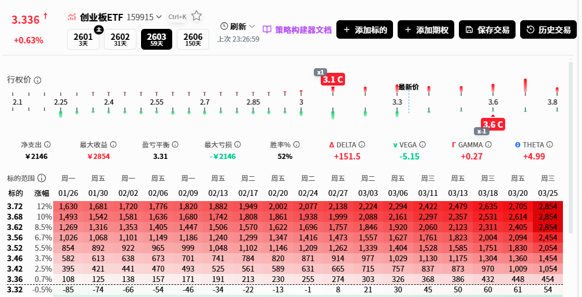
Task: Open 历史交易 trade history
Action: 548,29
